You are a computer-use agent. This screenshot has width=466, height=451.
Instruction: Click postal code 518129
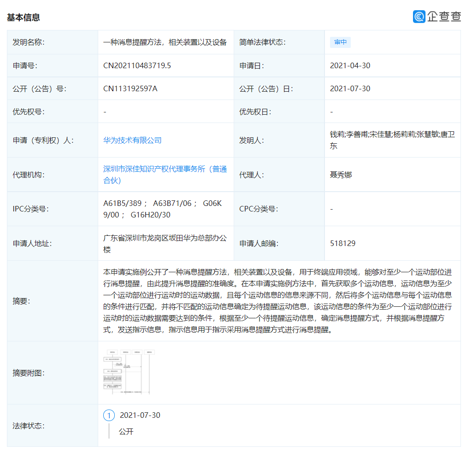click(342, 243)
